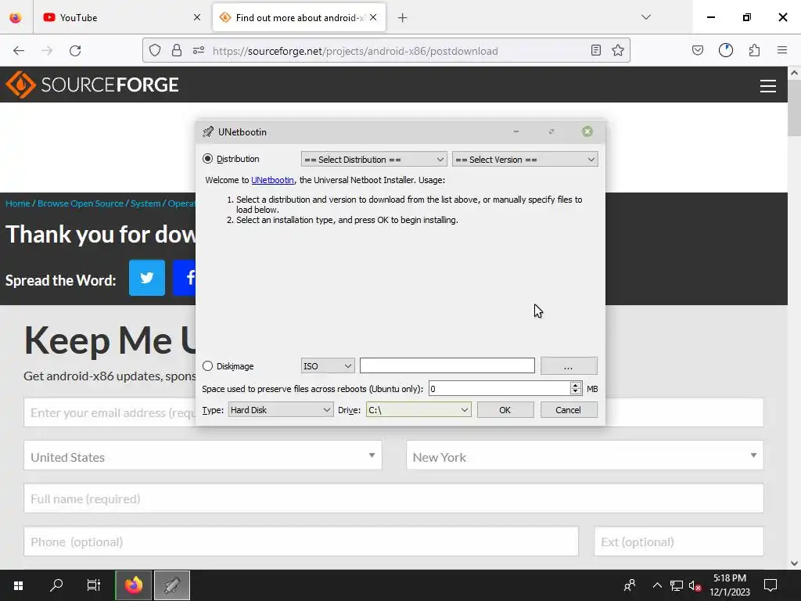This screenshot has height=601, width=801.
Task: Click the disk image path field
Action: tap(447, 366)
